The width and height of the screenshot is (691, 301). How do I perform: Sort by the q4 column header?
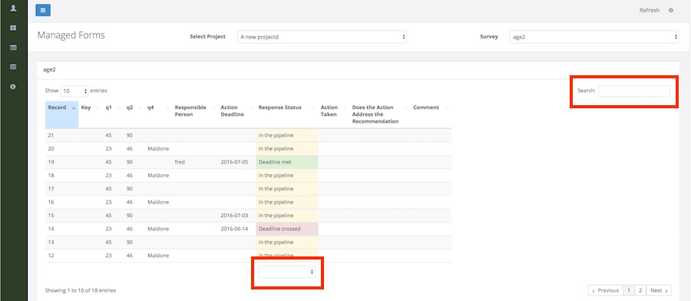(x=158, y=114)
